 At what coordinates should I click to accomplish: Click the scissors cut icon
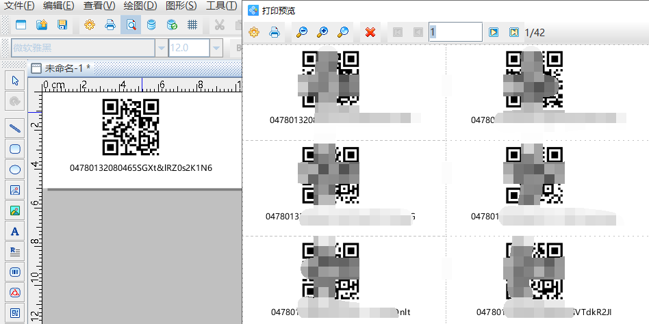coord(219,25)
